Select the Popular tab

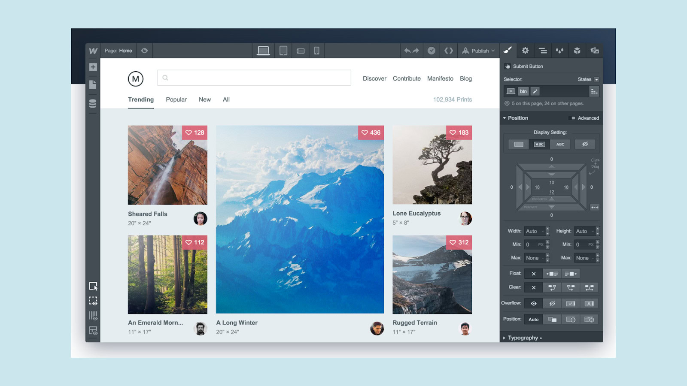[x=176, y=100]
